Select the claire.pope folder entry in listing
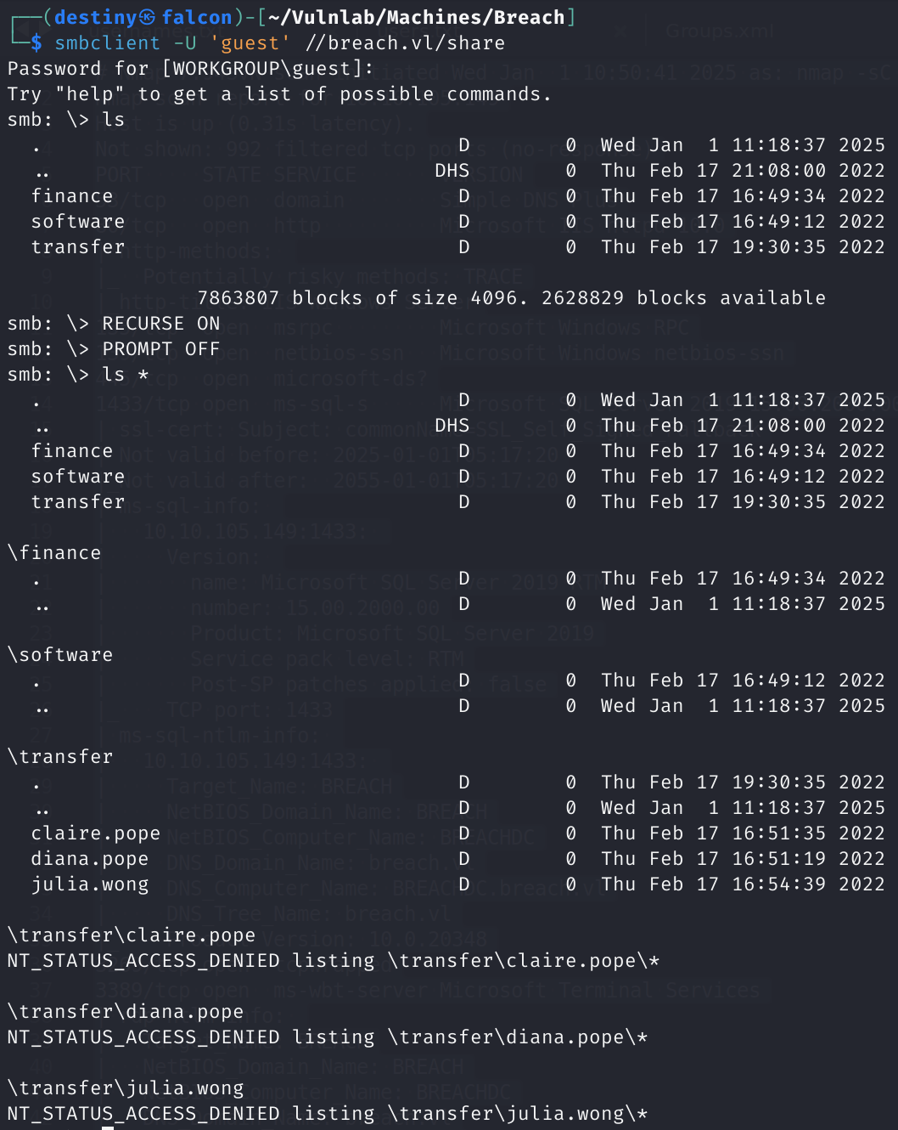The image size is (898, 1130). coord(96,833)
